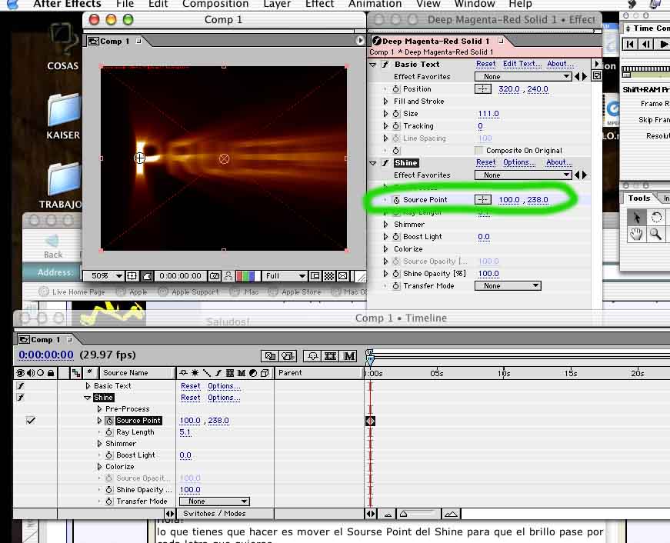Click Switches / Modes button

click(215, 514)
